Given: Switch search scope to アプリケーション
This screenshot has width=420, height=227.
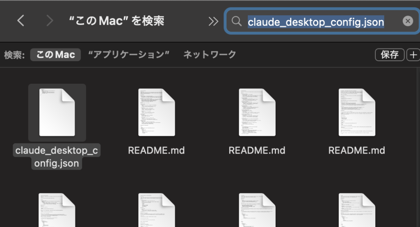Looking at the screenshot, I should [128, 55].
